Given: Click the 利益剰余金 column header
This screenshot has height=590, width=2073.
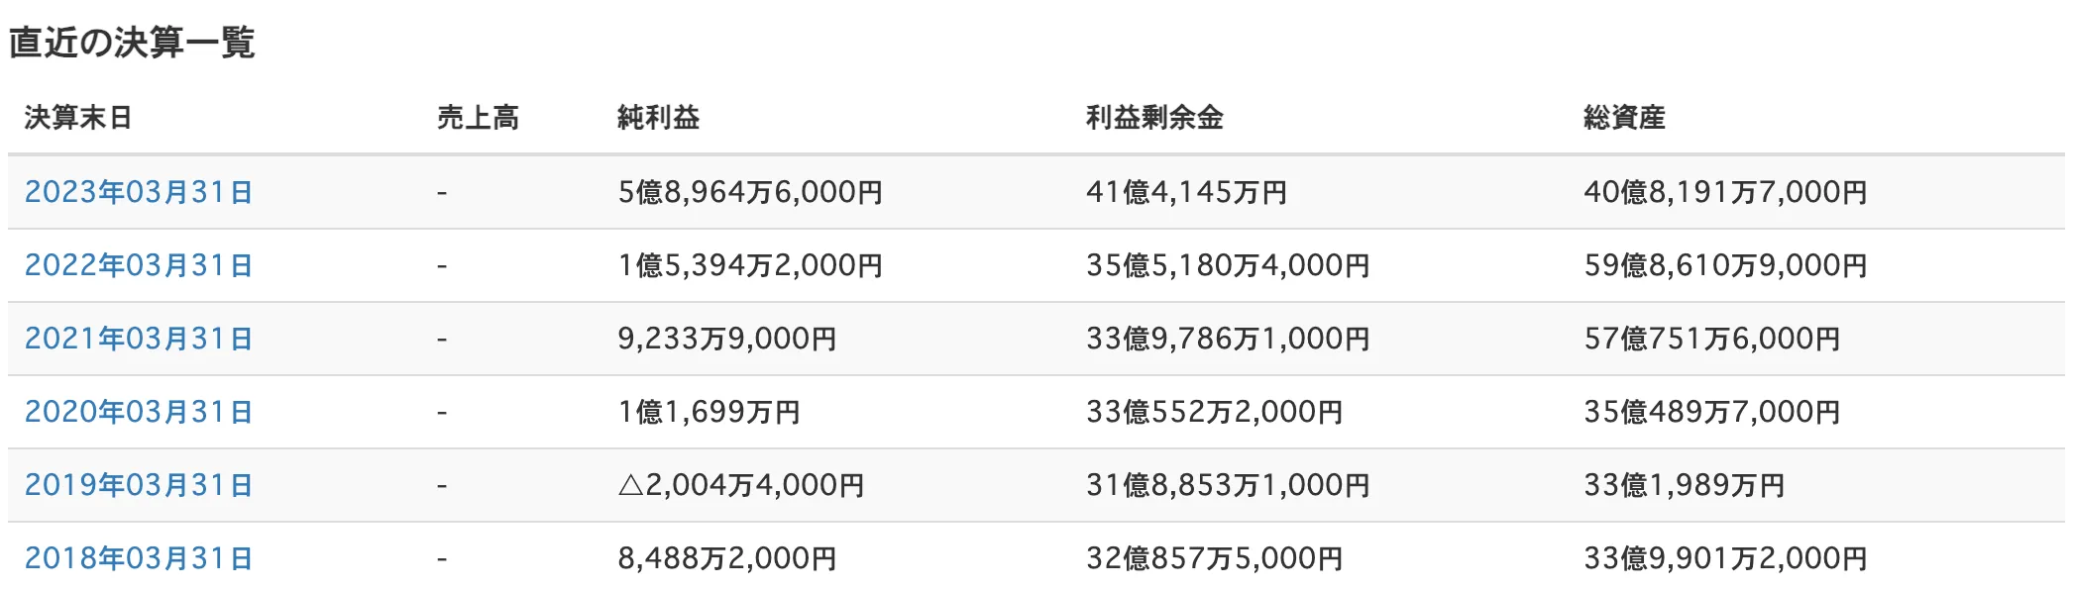Looking at the screenshot, I should 1154,118.
